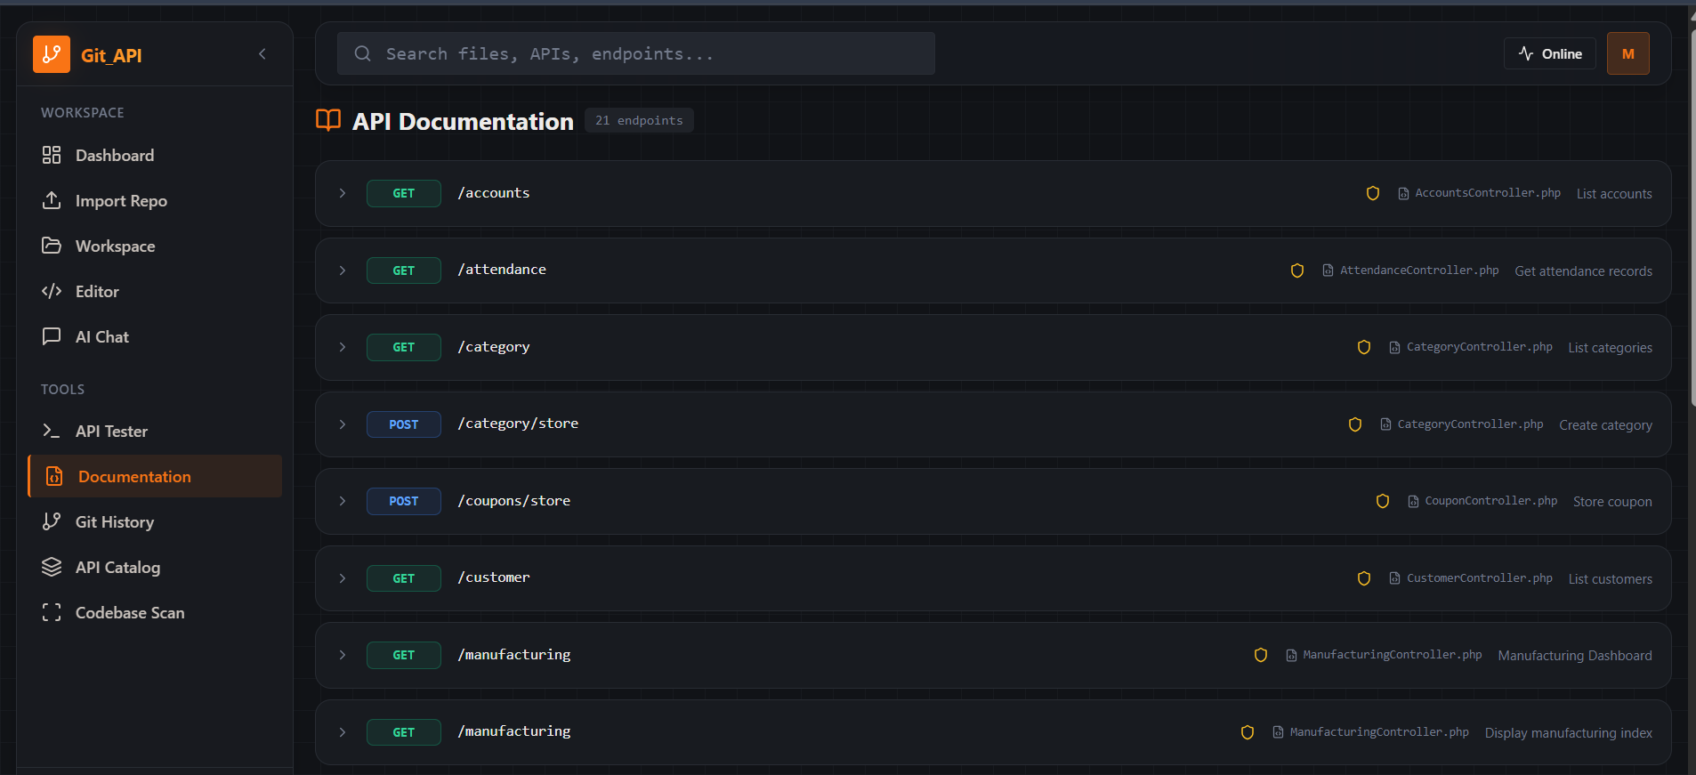Open the Editor page

pos(155,292)
